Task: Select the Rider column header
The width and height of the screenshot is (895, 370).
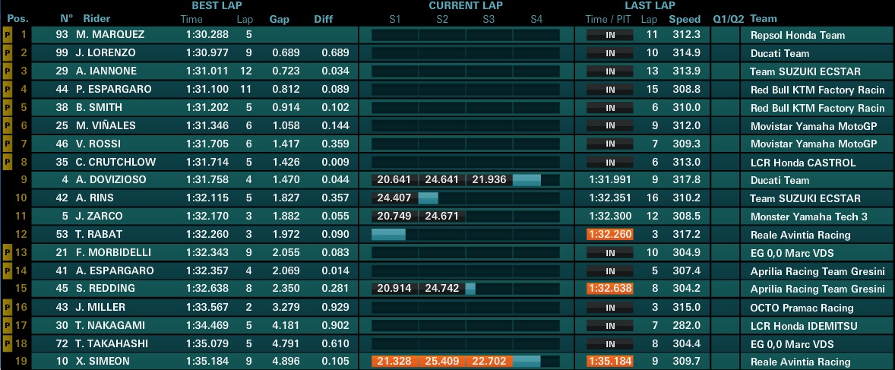Action: (96, 19)
